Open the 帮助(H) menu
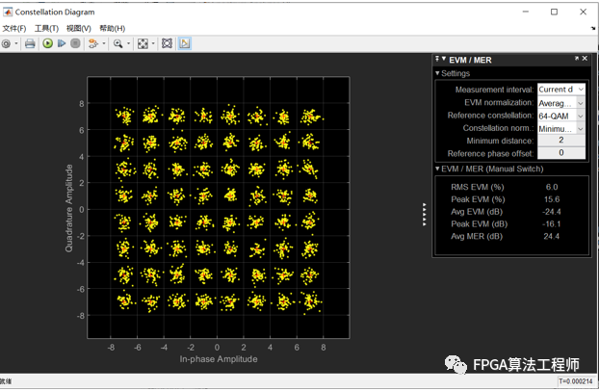The width and height of the screenshot is (599, 391). [112, 28]
